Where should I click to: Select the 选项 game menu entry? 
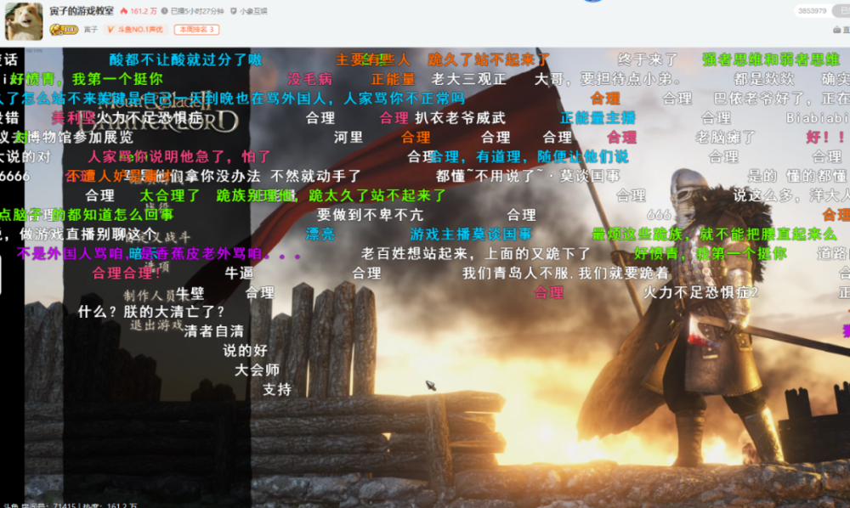(157, 266)
